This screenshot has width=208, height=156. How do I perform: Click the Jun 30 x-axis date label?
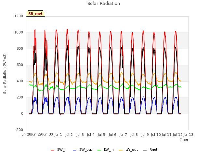pyautogui.click(x=47, y=135)
